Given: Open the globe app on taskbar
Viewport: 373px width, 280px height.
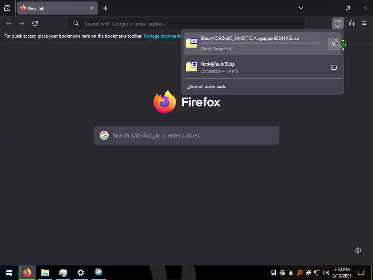Looking at the screenshot, I should pos(98,272).
